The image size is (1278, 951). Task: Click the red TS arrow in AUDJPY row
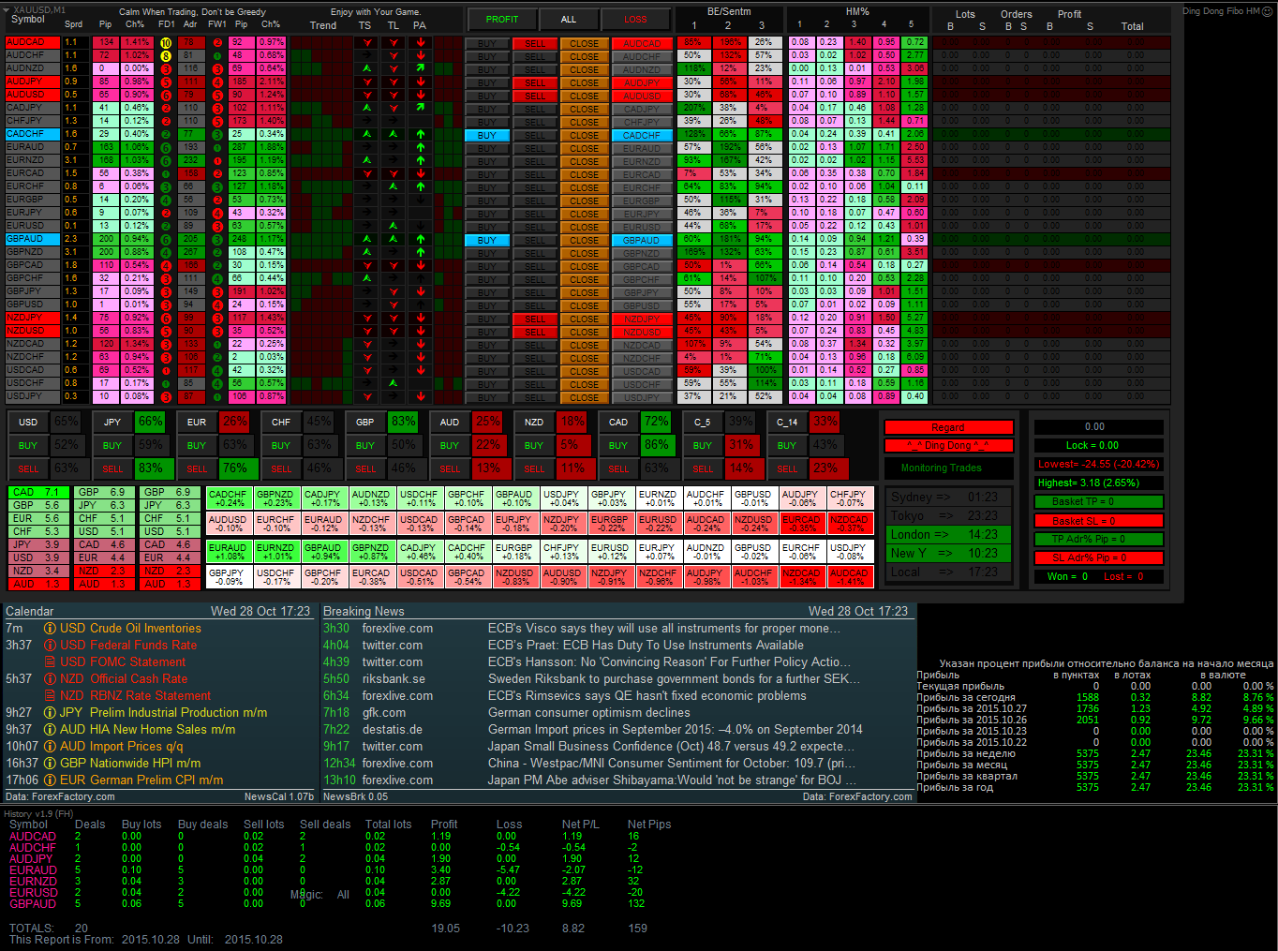[x=366, y=82]
